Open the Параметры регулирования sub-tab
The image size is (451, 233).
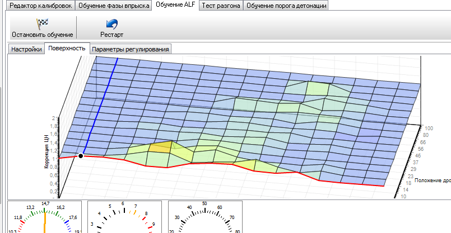(x=132, y=49)
